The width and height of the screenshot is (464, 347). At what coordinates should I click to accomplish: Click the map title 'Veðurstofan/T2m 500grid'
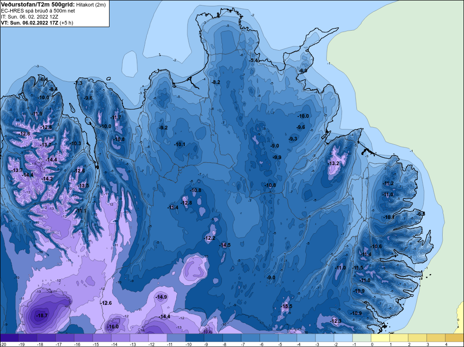coord(38,4)
